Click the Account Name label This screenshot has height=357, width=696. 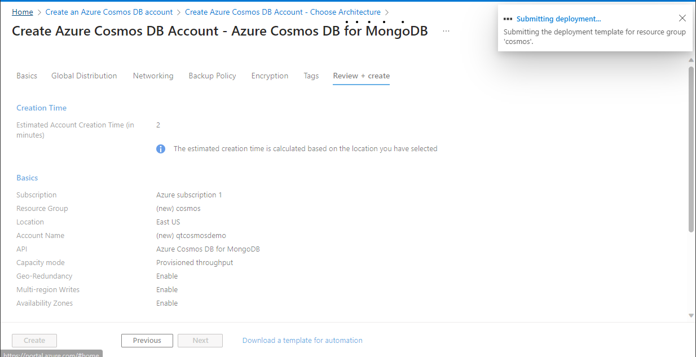click(x=40, y=235)
